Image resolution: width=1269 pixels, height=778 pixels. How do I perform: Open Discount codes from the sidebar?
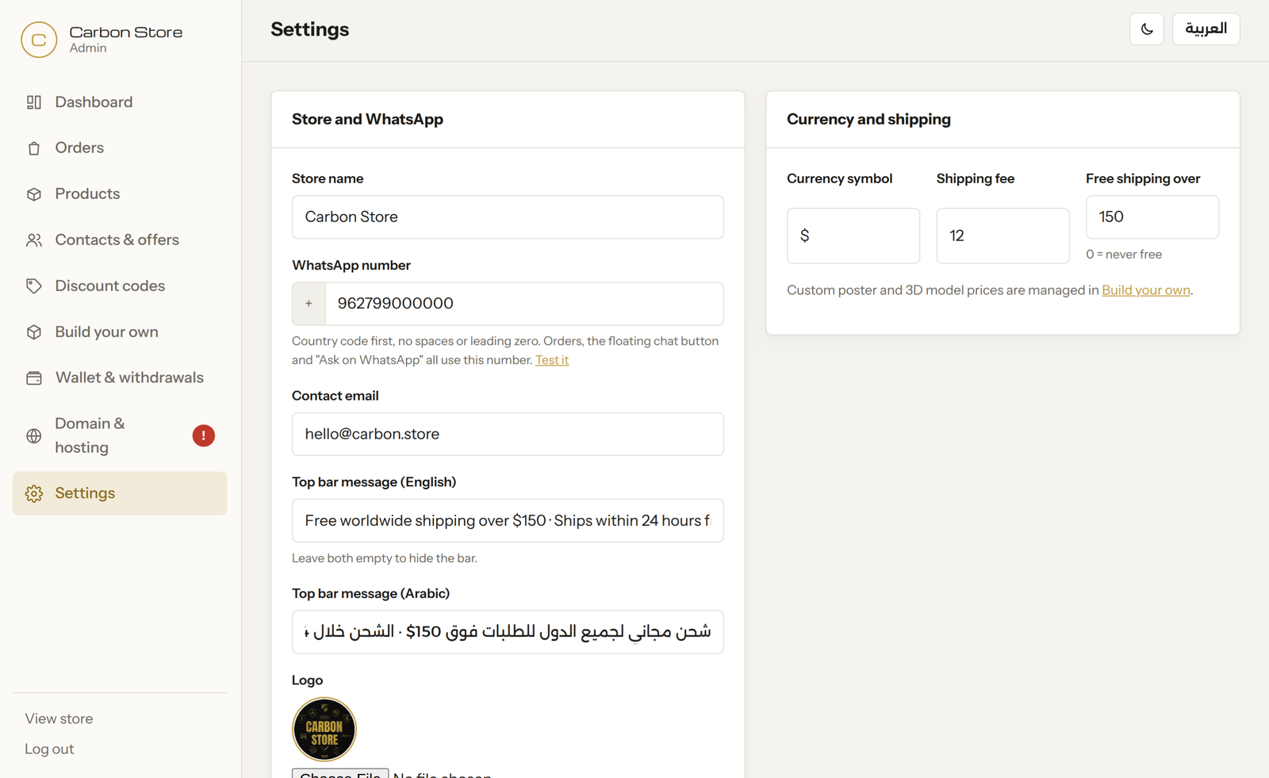[x=120, y=286]
